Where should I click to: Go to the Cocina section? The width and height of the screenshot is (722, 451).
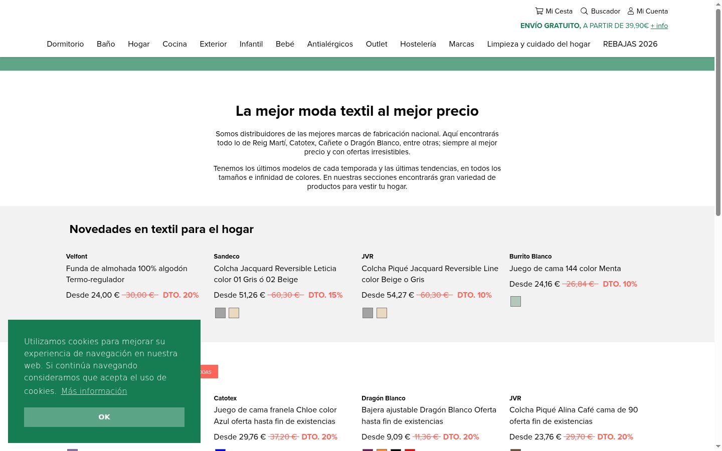[174, 44]
